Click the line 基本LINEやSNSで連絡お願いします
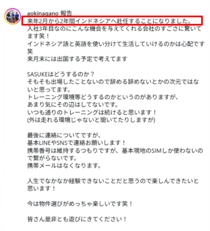210x231 pixels. click(x=77, y=143)
